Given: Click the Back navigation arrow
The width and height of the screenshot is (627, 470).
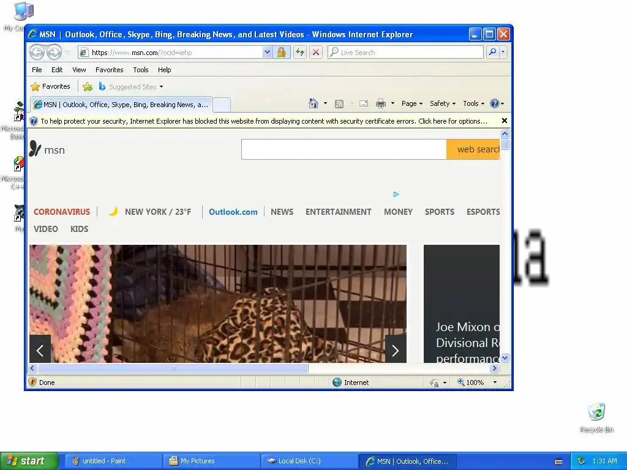Looking at the screenshot, I should (37, 52).
